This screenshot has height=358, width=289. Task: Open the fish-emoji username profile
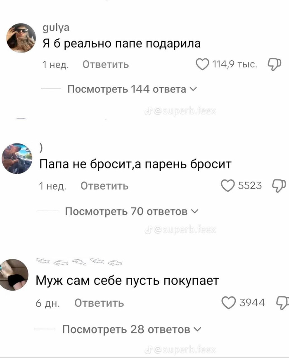(79, 262)
